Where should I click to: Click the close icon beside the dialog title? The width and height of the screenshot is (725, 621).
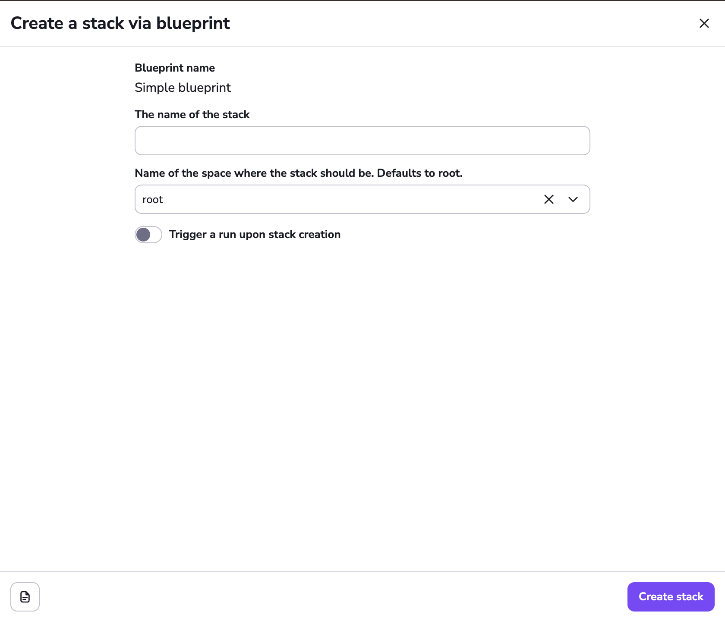(x=704, y=23)
